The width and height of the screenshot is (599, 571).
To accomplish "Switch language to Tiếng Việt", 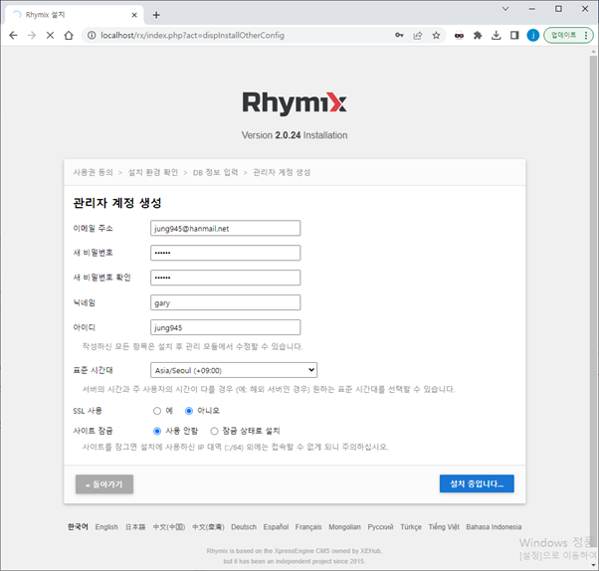I will coord(444,527).
